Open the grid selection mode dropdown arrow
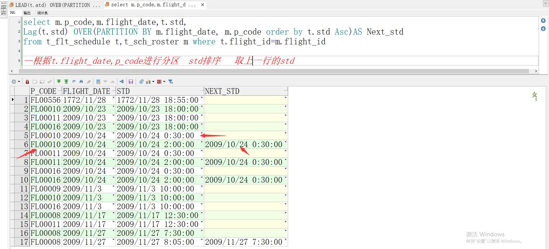This screenshot has width=549, height=249. pos(19,82)
